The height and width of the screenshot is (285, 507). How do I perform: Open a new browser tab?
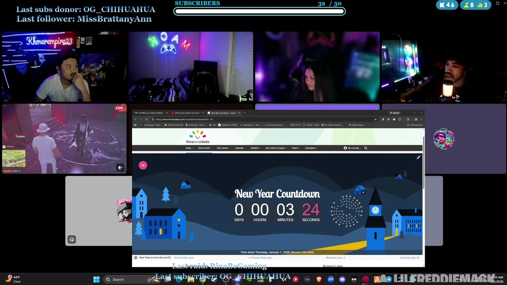pos(245,113)
